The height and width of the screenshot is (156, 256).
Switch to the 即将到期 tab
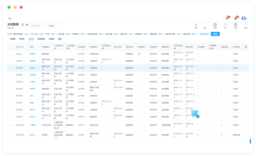click(41, 39)
